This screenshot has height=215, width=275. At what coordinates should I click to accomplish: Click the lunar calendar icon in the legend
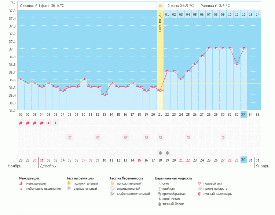(200, 194)
